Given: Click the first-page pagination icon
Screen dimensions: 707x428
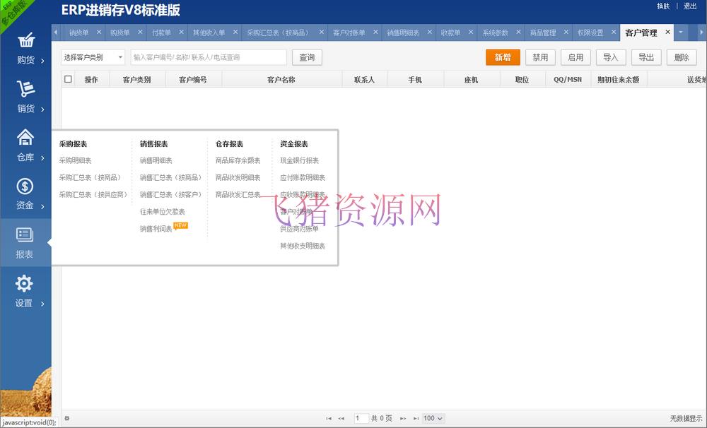Looking at the screenshot, I should pyautogui.click(x=329, y=418).
